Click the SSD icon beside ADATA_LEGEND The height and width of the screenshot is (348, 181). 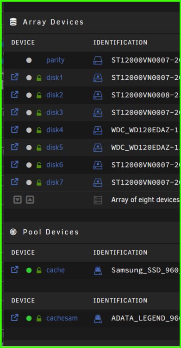98,318
